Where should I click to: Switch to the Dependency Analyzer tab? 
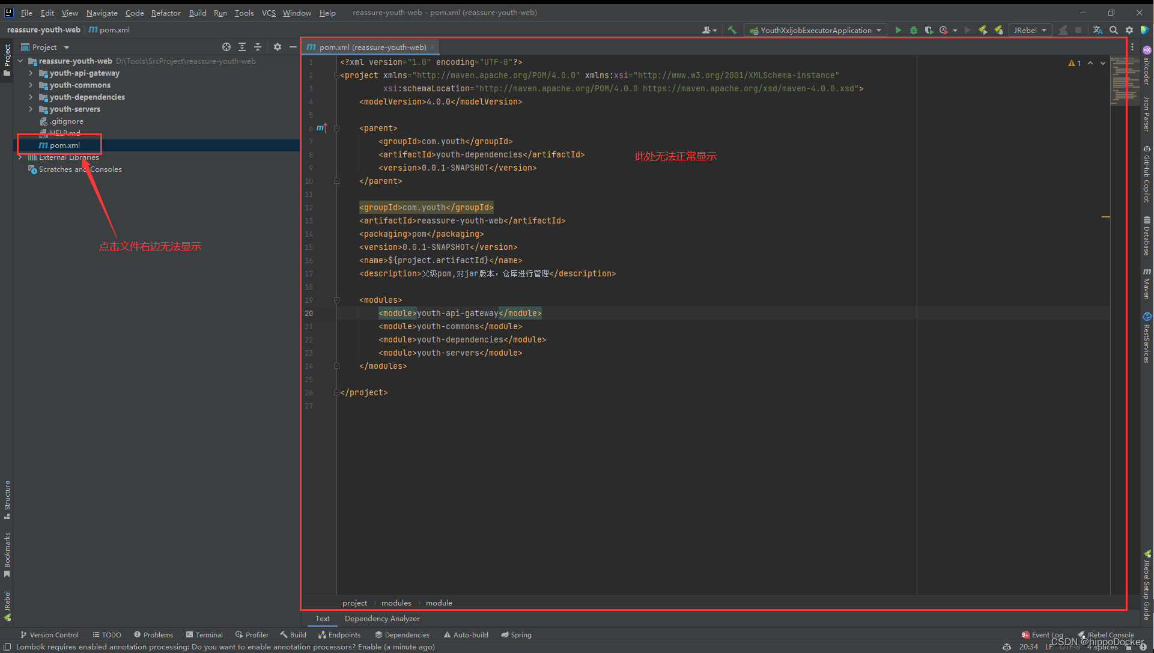pyautogui.click(x=382, y=619)
